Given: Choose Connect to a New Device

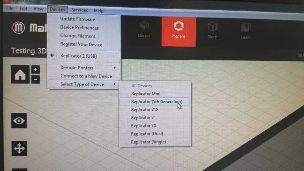Looking at the screenshot, I should point(84,76).
